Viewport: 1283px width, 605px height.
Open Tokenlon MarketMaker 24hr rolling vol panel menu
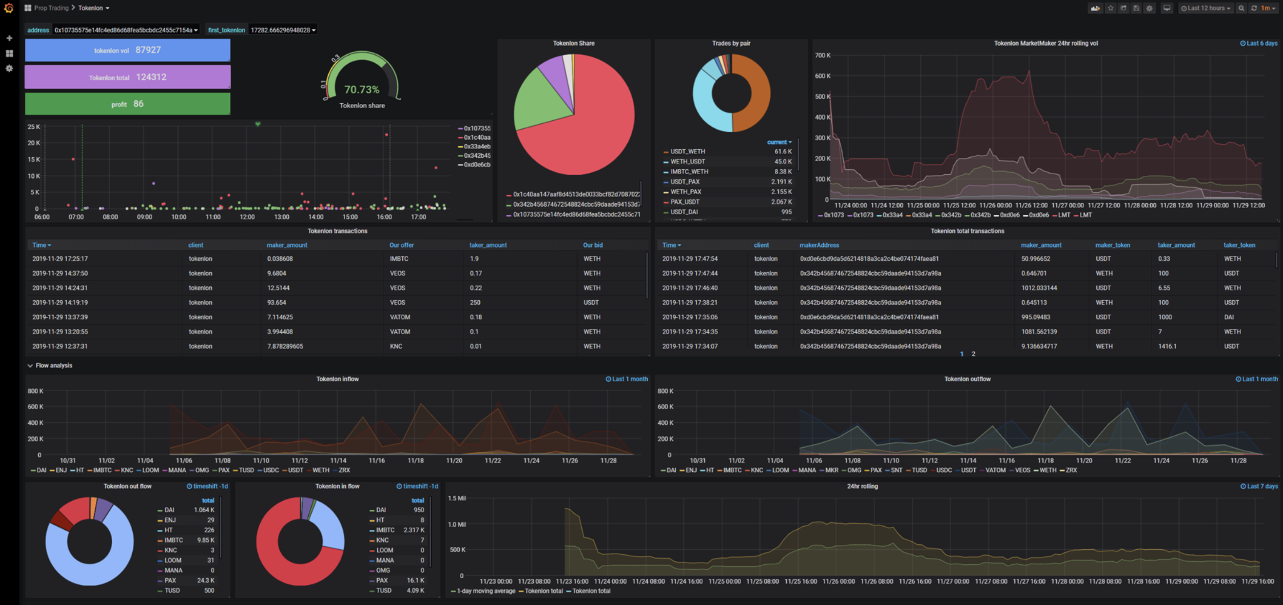click(1046, 43)
